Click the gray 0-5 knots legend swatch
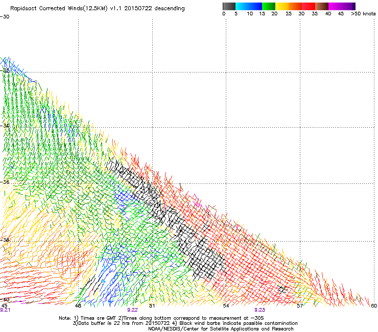 [229, 6]
